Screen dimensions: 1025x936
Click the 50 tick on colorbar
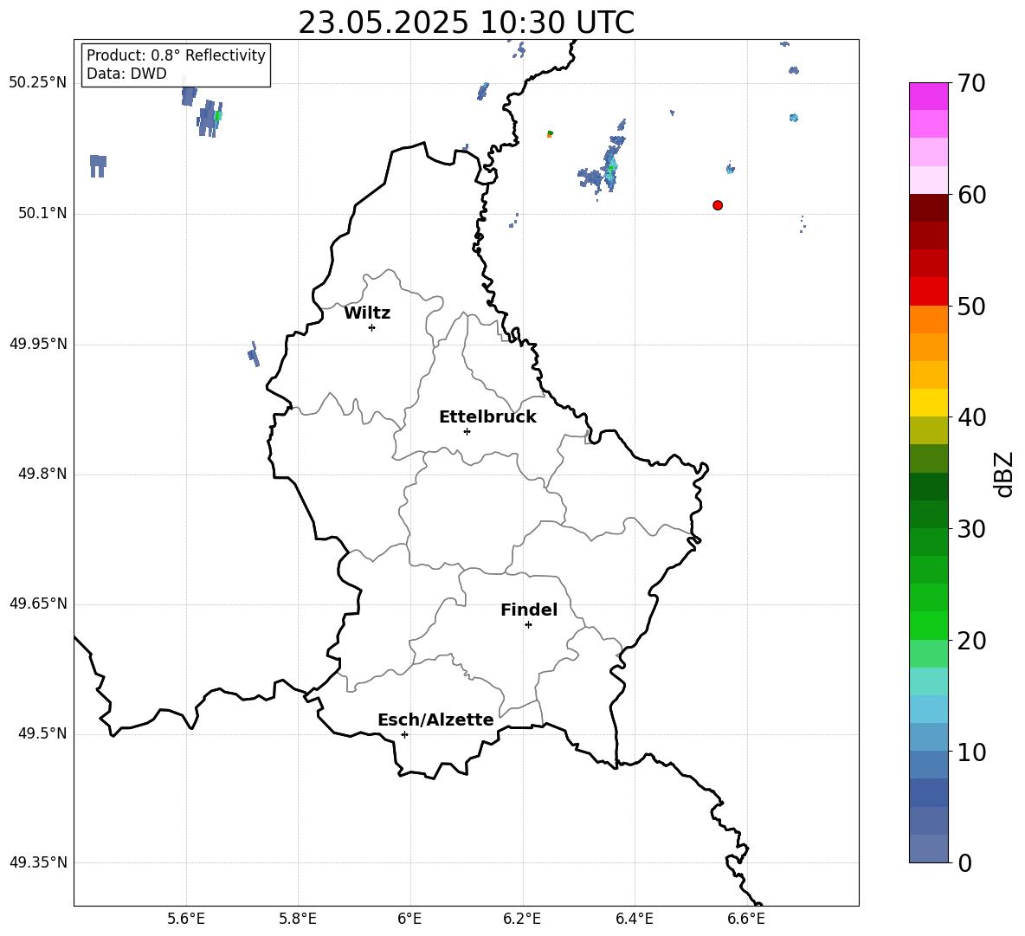[x=971, y=306]
